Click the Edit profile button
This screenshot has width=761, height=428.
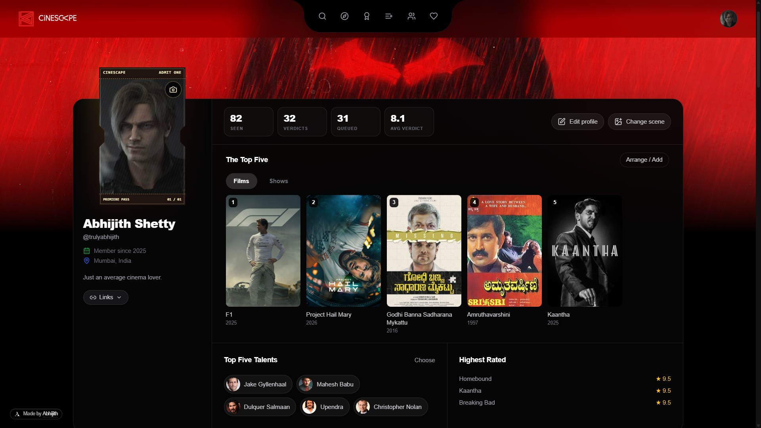coord(577,122)
